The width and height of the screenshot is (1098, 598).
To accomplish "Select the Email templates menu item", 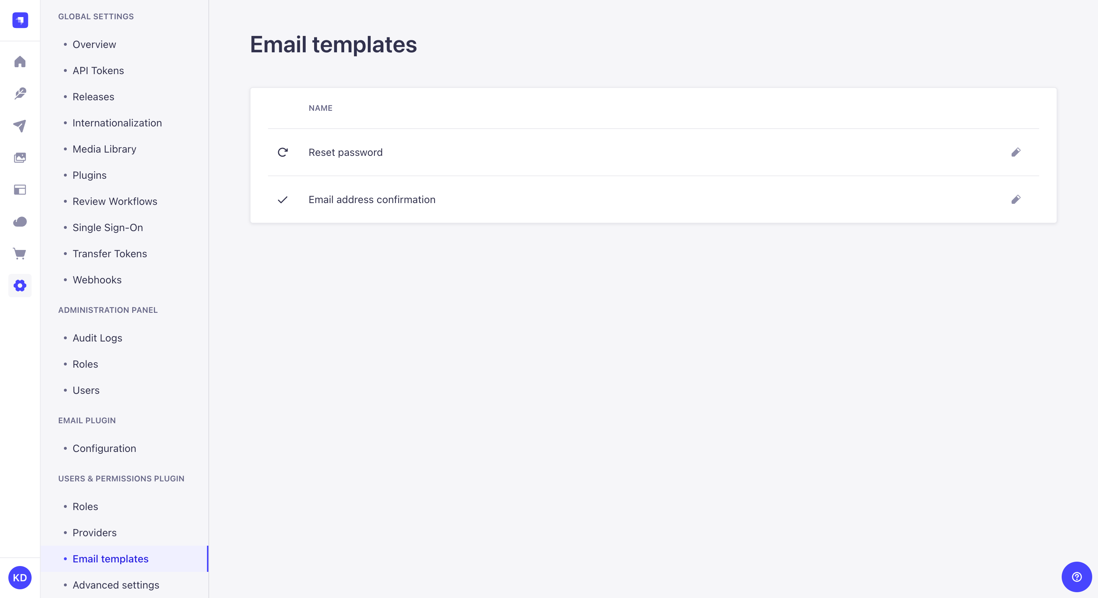I will [x=110, y=558].
